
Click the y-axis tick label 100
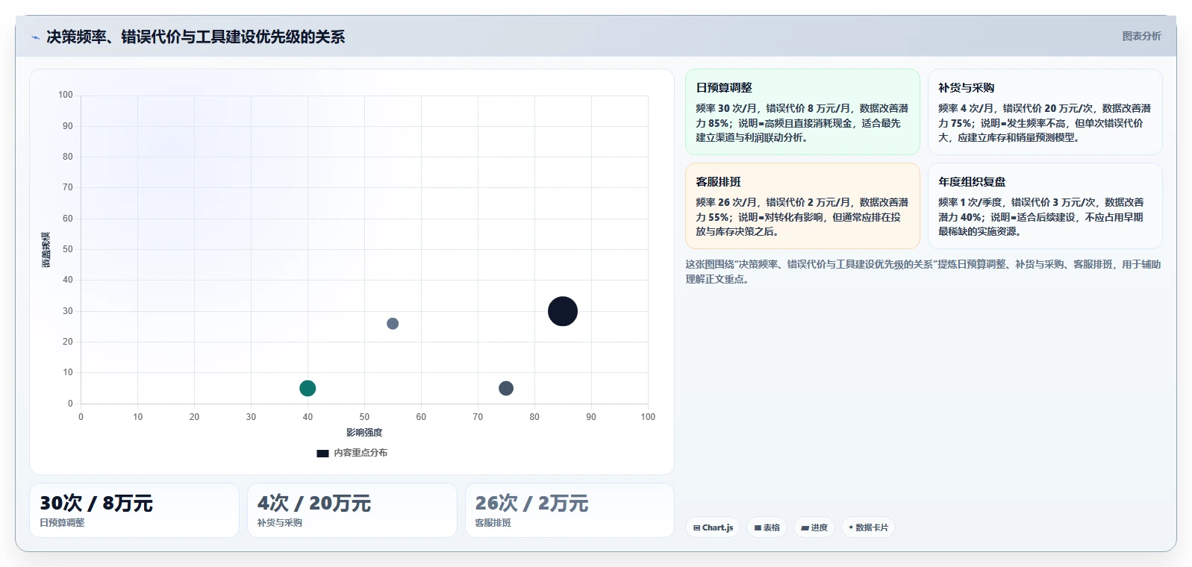(x=66, y=95)
